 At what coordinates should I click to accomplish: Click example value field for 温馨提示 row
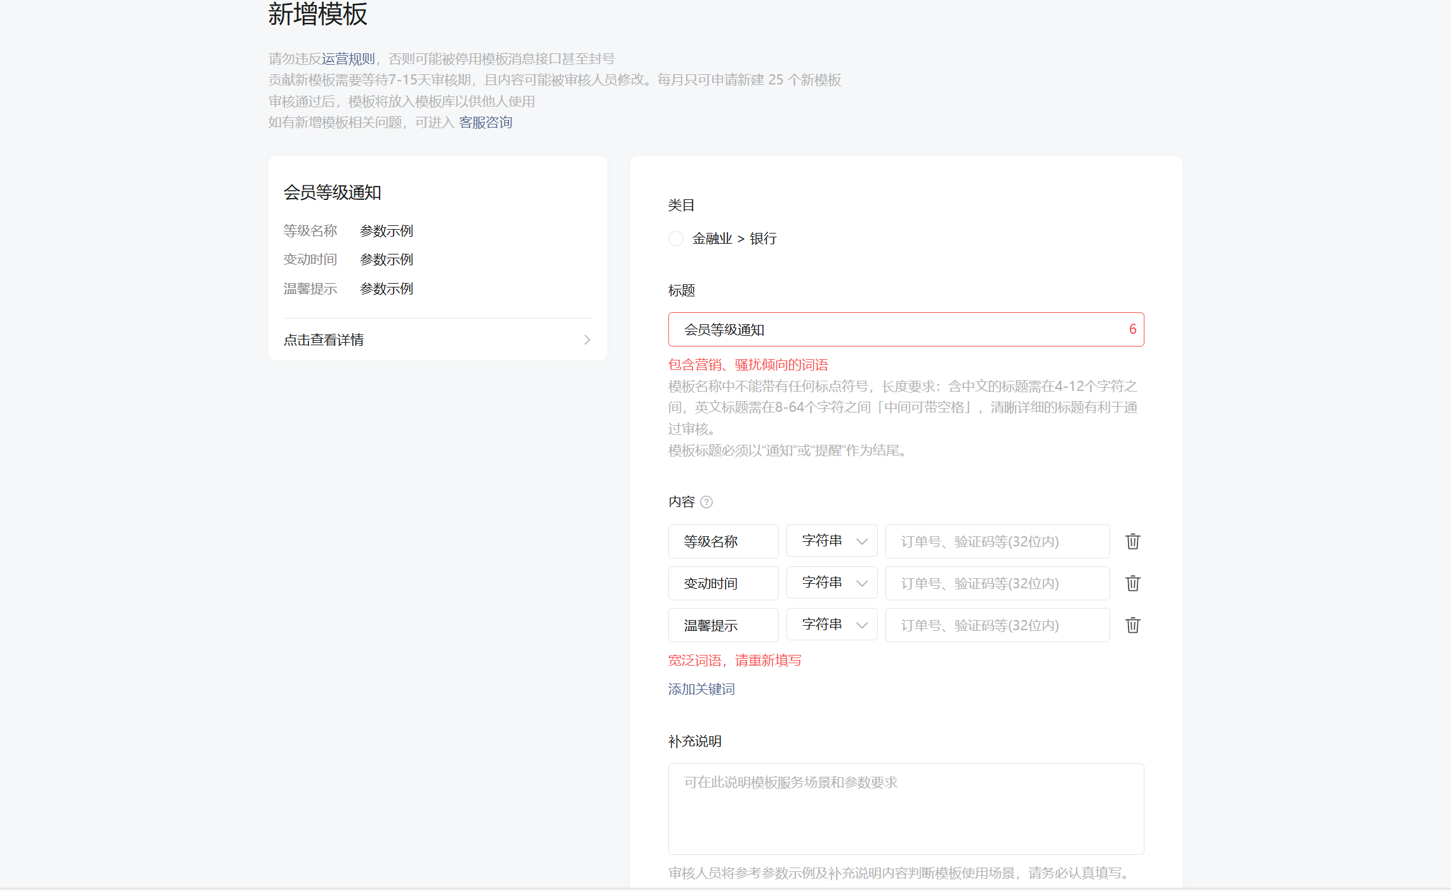(x=997, y=625)
